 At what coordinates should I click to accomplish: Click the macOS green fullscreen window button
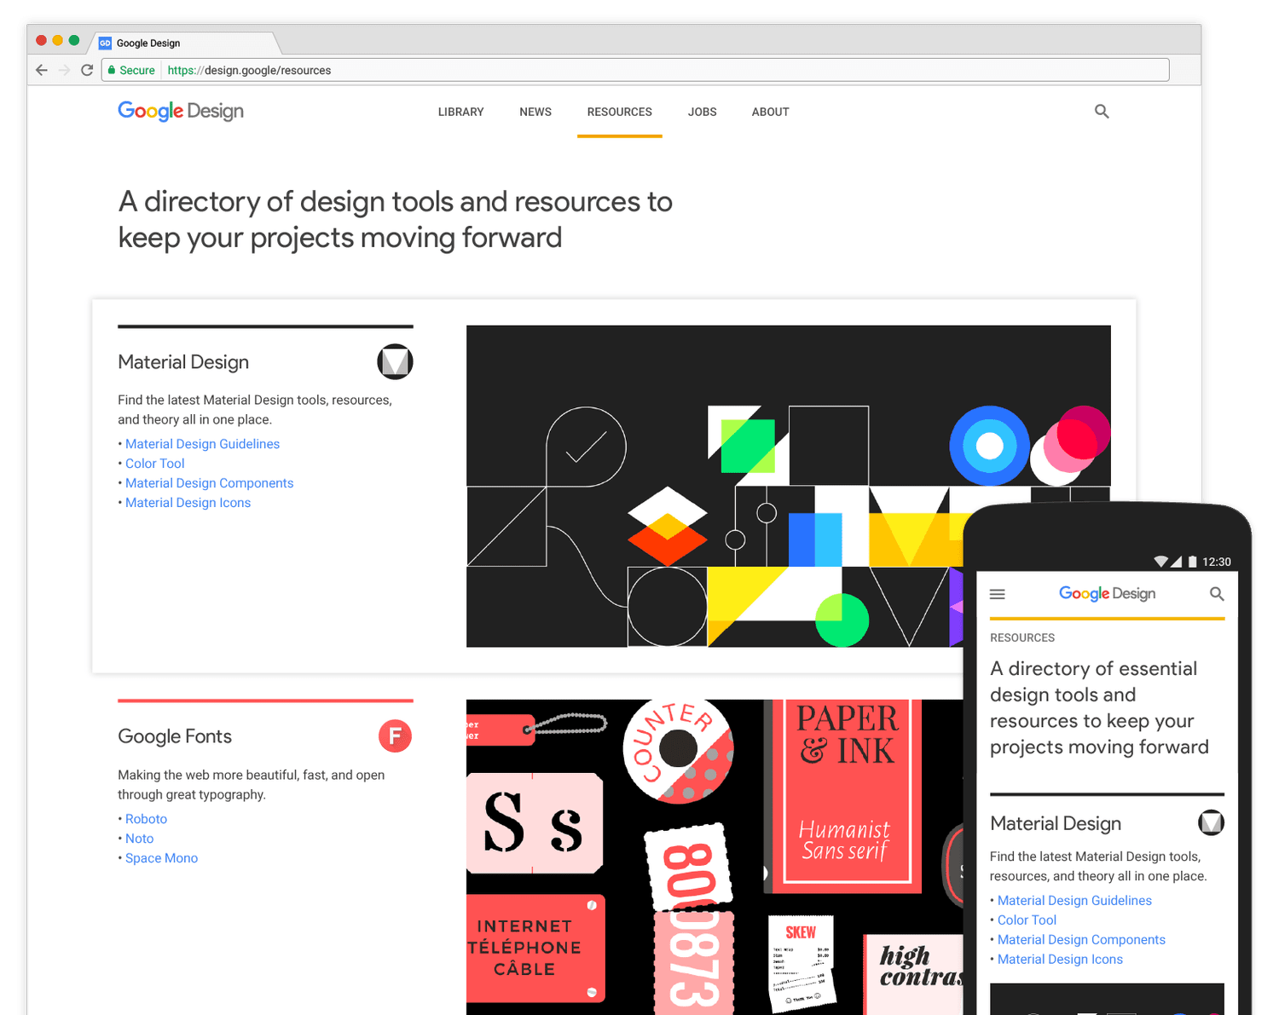(74, 40)
